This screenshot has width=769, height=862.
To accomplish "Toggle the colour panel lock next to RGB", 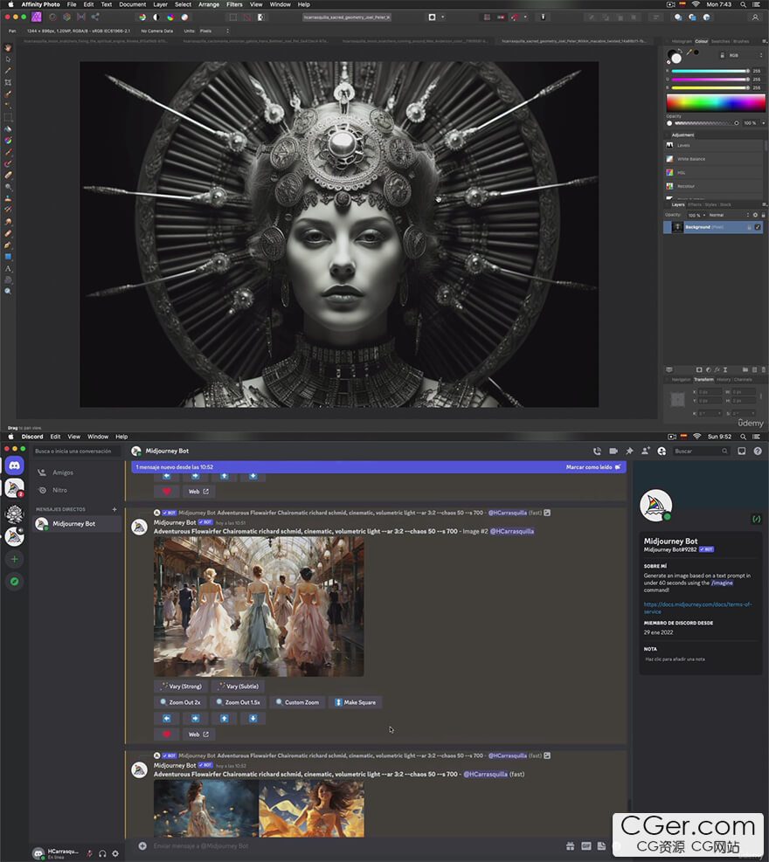I will point(722,56).
